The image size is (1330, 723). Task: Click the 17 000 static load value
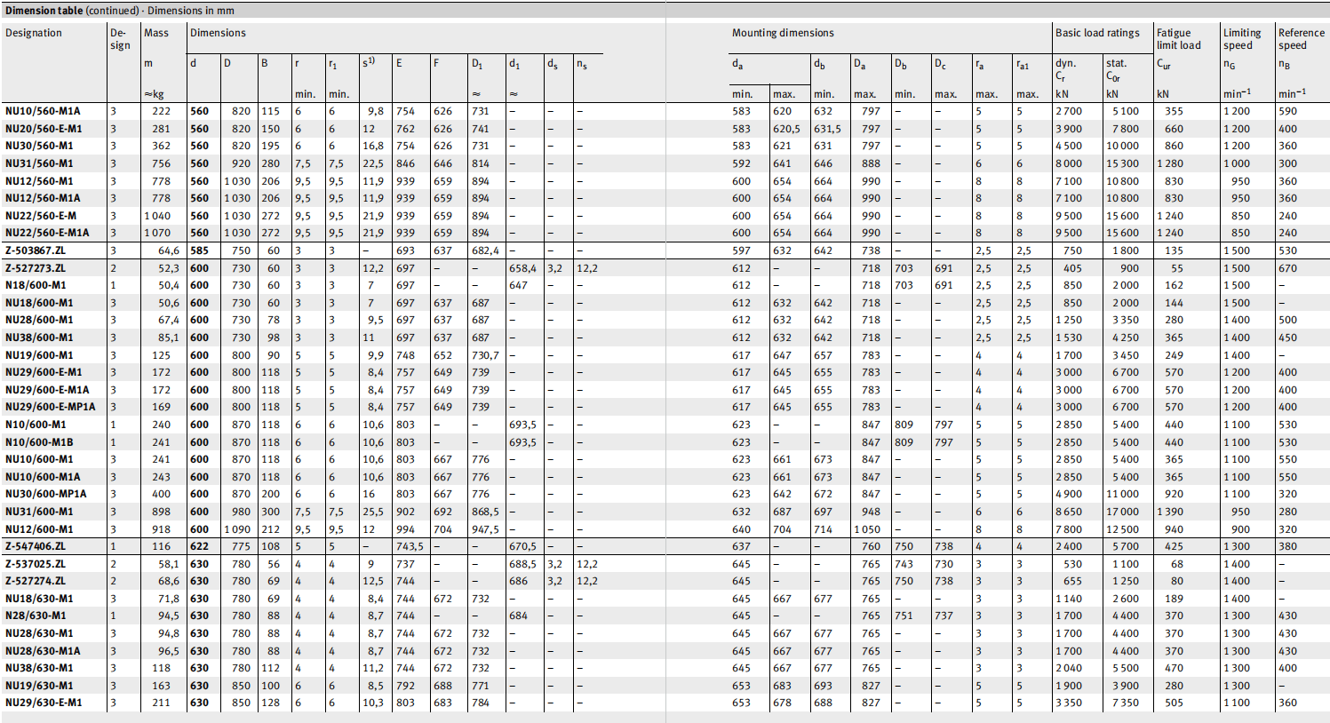(1121, 512)
